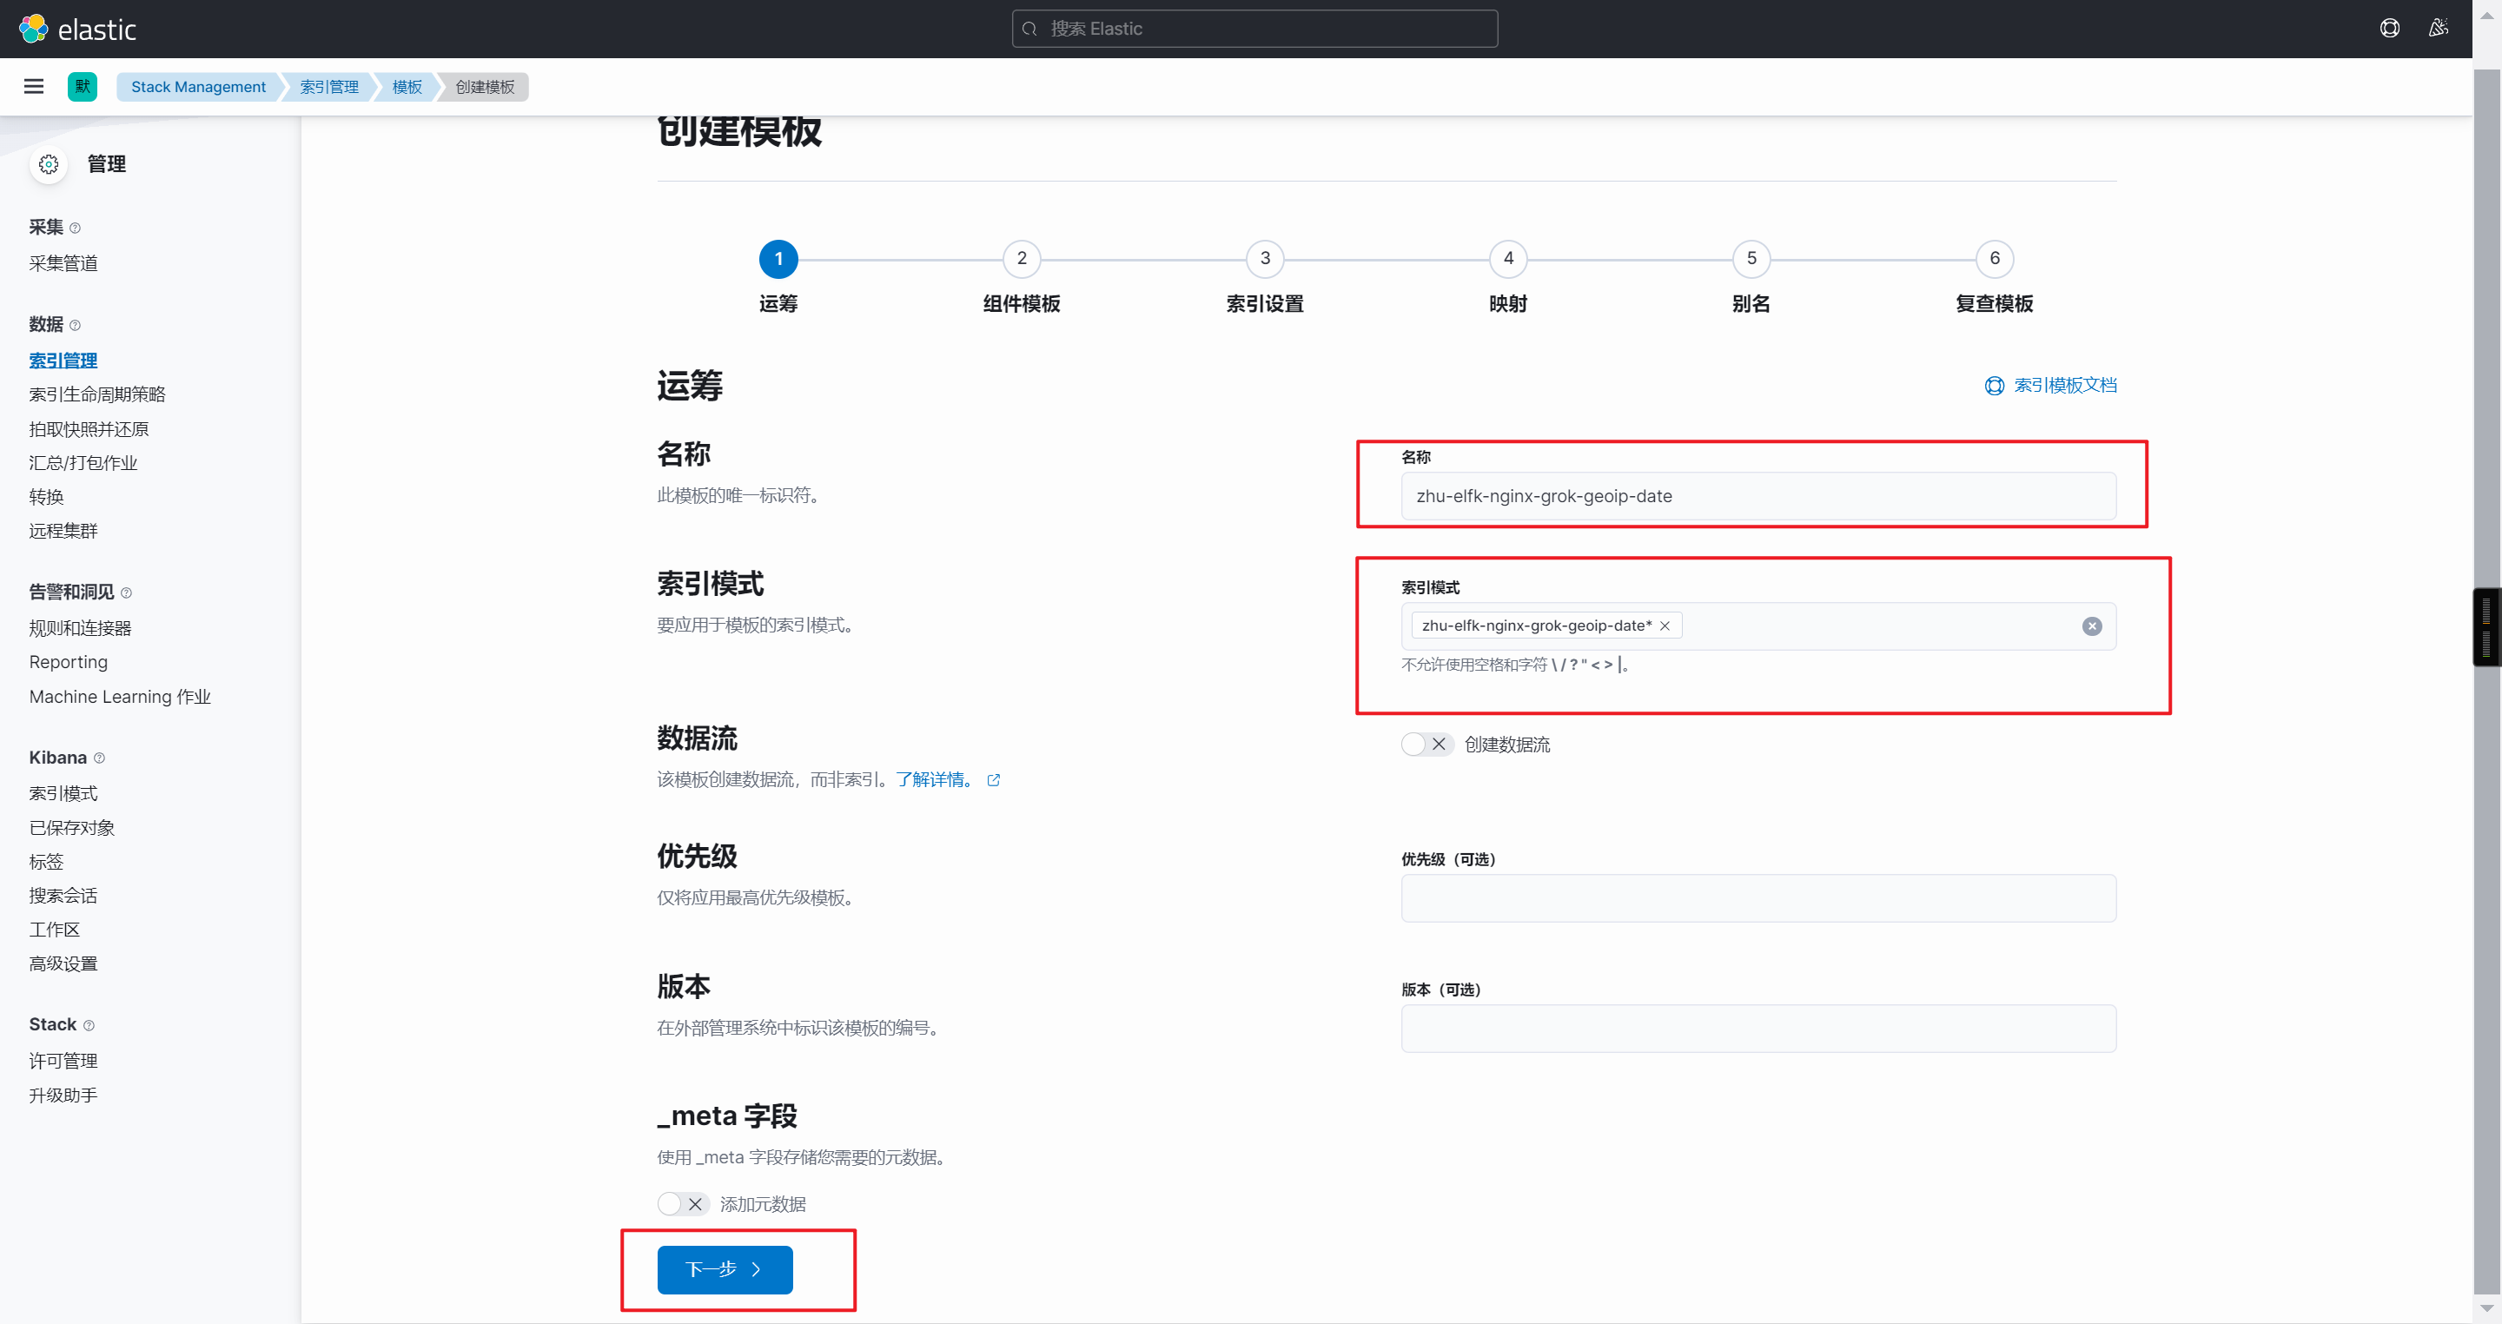Open the newsfeed celebration icon
The height and width of the screenshot is (1324, 2502).
coord(2439,28)
